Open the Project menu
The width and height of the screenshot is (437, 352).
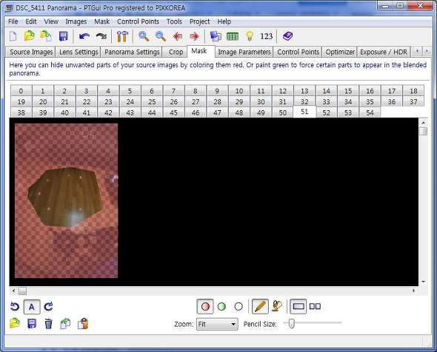[199, 21]
